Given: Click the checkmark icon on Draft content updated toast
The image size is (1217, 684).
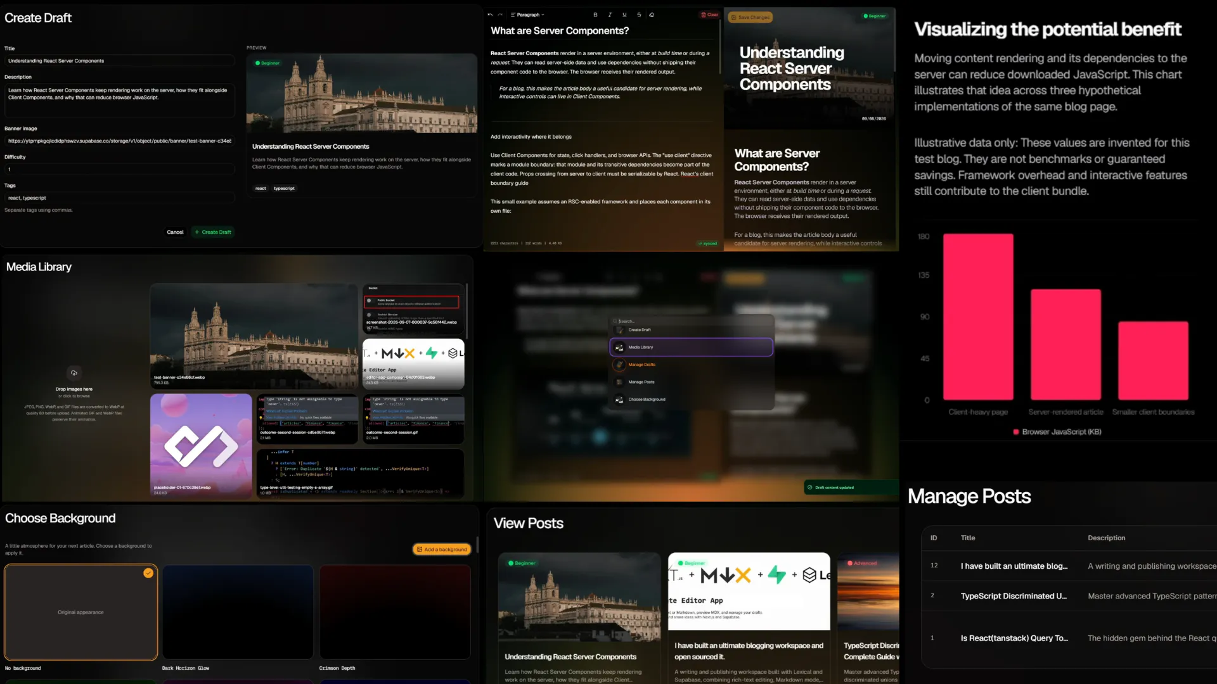Looking at the screenshot, I should pyautogui.click(x=810, y=488).
